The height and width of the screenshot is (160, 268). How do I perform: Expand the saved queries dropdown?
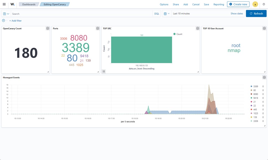click(x=6, y=14)
